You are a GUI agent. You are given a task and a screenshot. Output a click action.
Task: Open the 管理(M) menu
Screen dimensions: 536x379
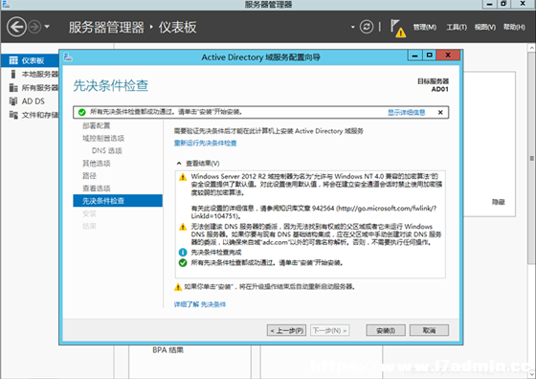coord(425,27)
